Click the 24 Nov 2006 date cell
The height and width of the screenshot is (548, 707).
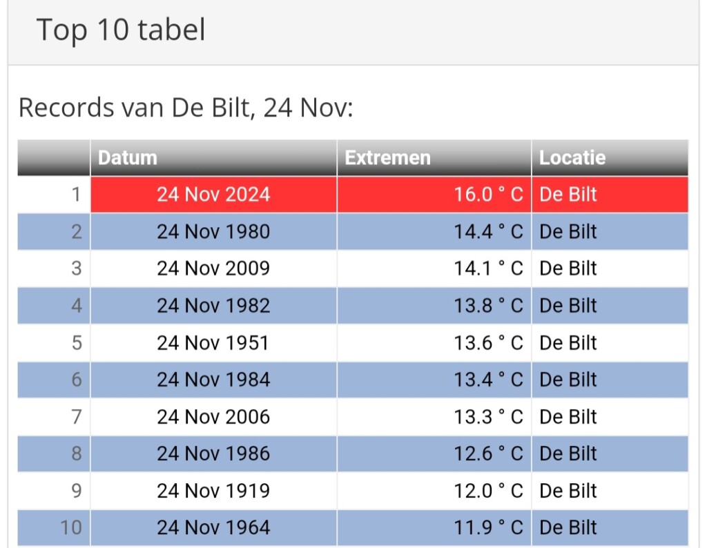point(213,417)
